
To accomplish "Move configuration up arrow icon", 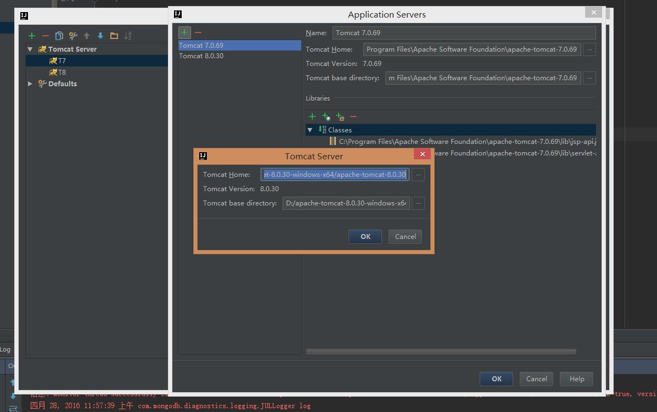I will pyautogui.click(x=87, y=36).
